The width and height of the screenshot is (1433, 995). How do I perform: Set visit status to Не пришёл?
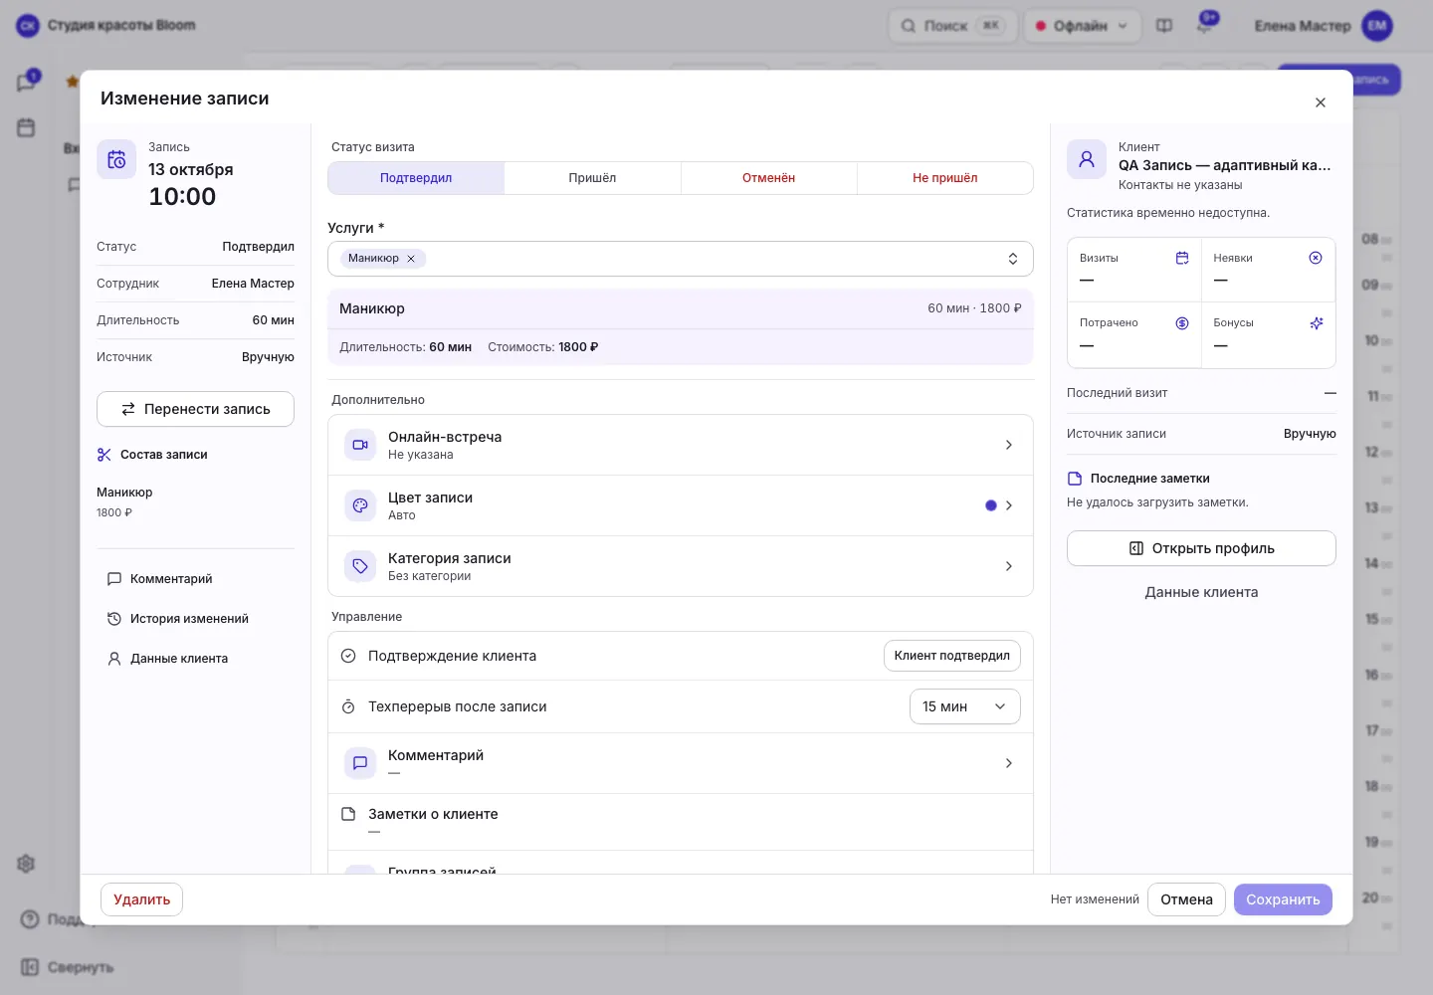944,178
